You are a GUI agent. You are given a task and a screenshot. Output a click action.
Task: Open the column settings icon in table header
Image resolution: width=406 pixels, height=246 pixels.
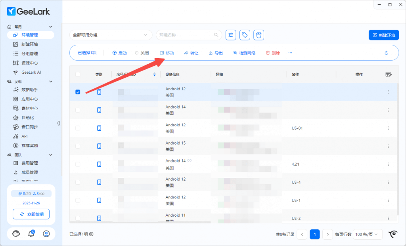click(389, 74)
